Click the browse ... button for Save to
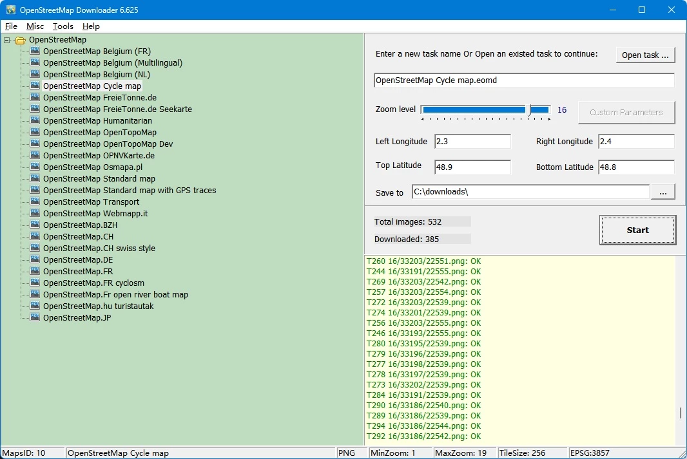Screen dimensions: 687x459 [663, 192]
